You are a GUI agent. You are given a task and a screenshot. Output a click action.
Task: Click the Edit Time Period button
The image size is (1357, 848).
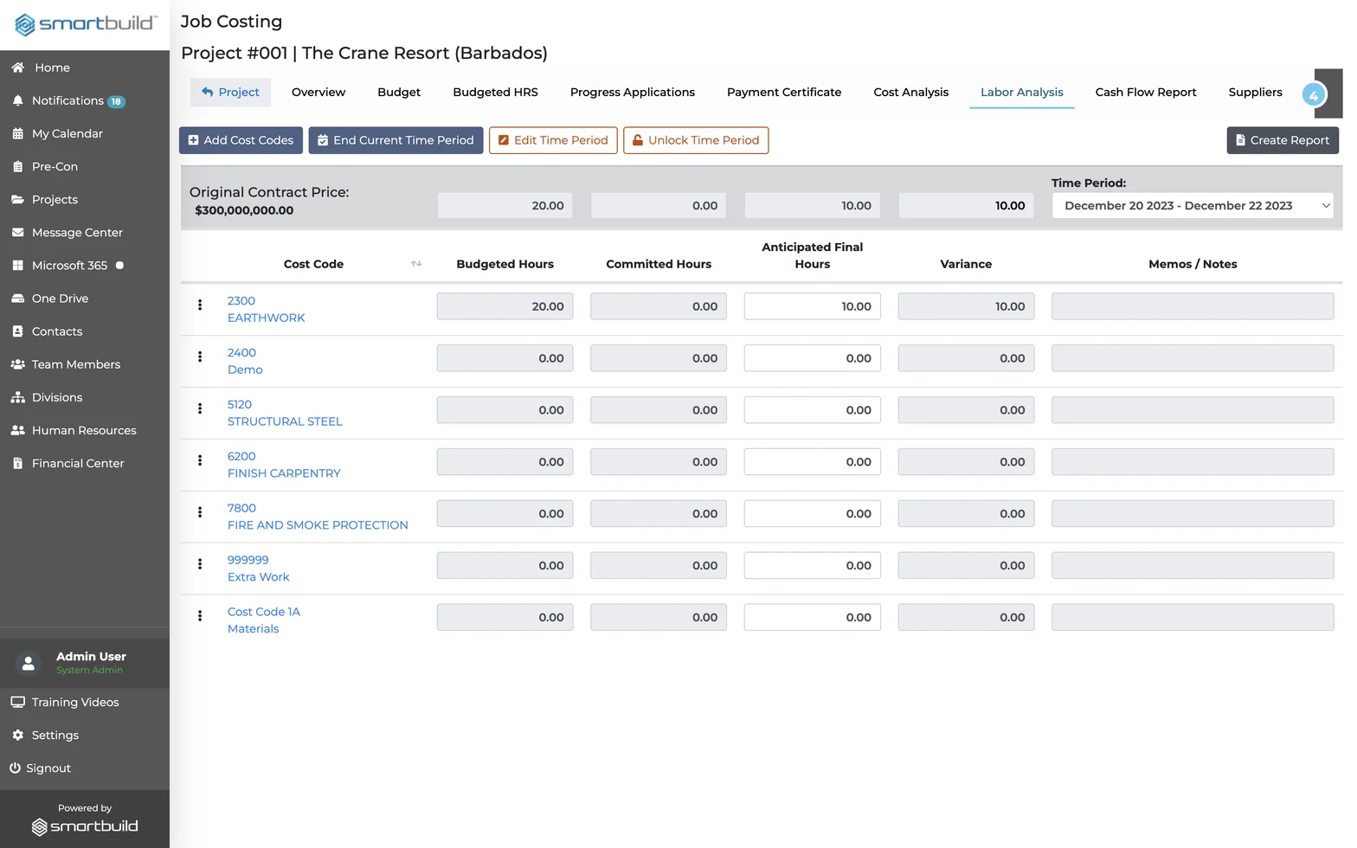point(553,140)
